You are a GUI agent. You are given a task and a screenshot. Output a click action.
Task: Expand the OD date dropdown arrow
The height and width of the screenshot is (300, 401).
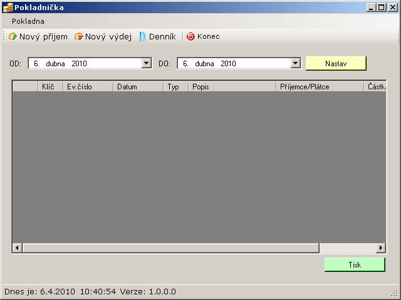click(x=146, y=63)
